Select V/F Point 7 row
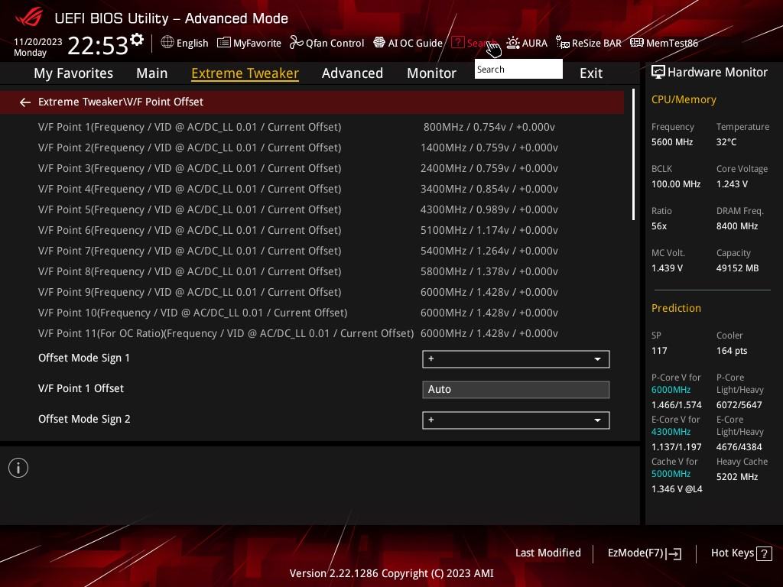 [312, 251]
